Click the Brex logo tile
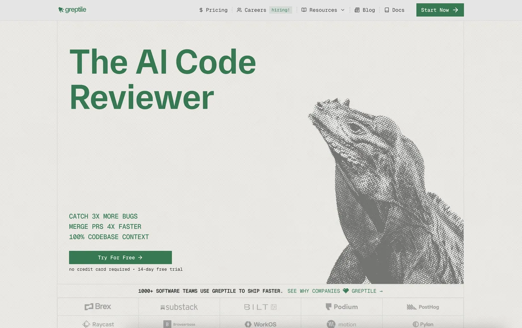Screen dimensions: 522x328 click(98, 307)
